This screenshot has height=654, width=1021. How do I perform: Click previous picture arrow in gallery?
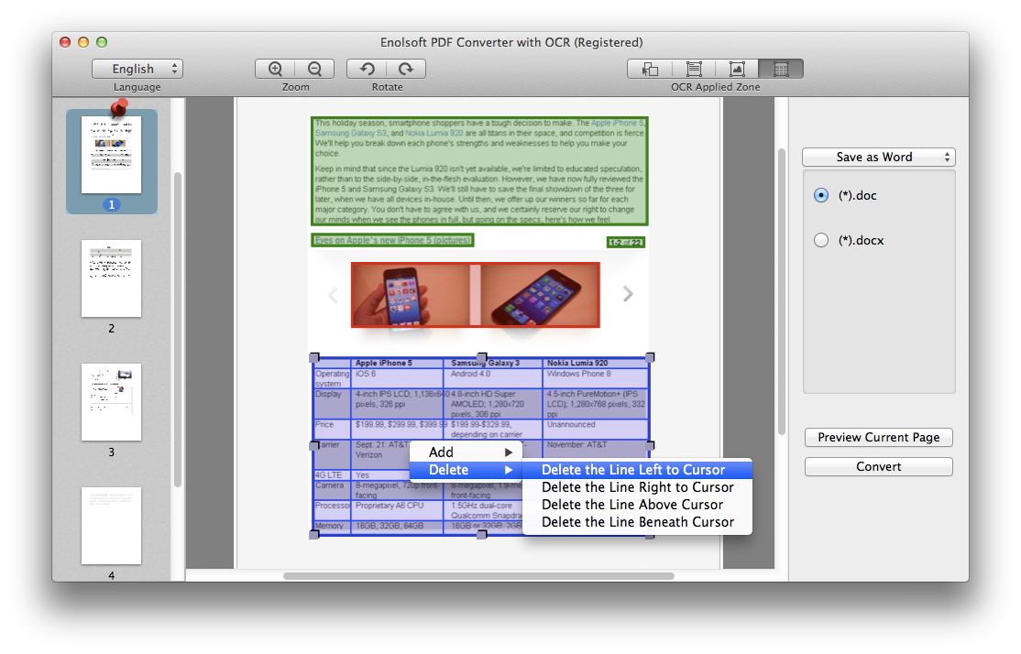333,295
